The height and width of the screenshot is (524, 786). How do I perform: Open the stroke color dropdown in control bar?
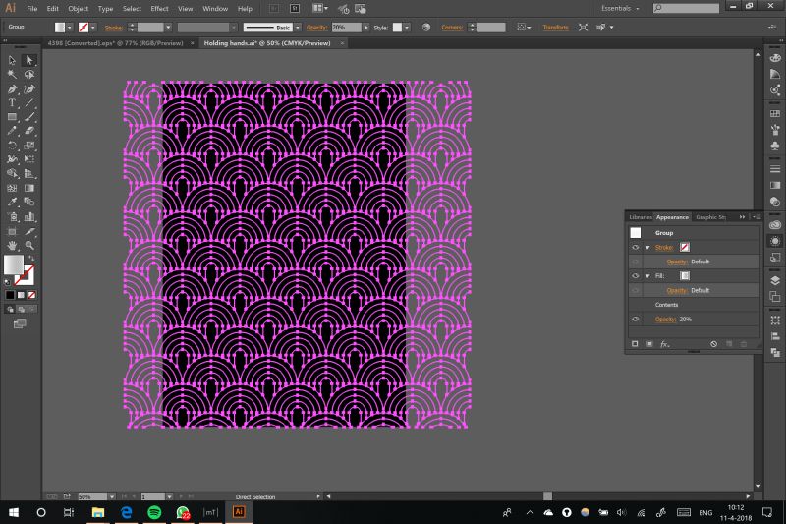tap(93, 28)
